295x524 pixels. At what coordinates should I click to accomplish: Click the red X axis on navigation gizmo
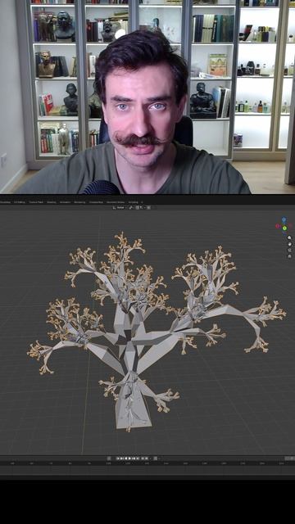pyautogui.click(x=278, y=226)
